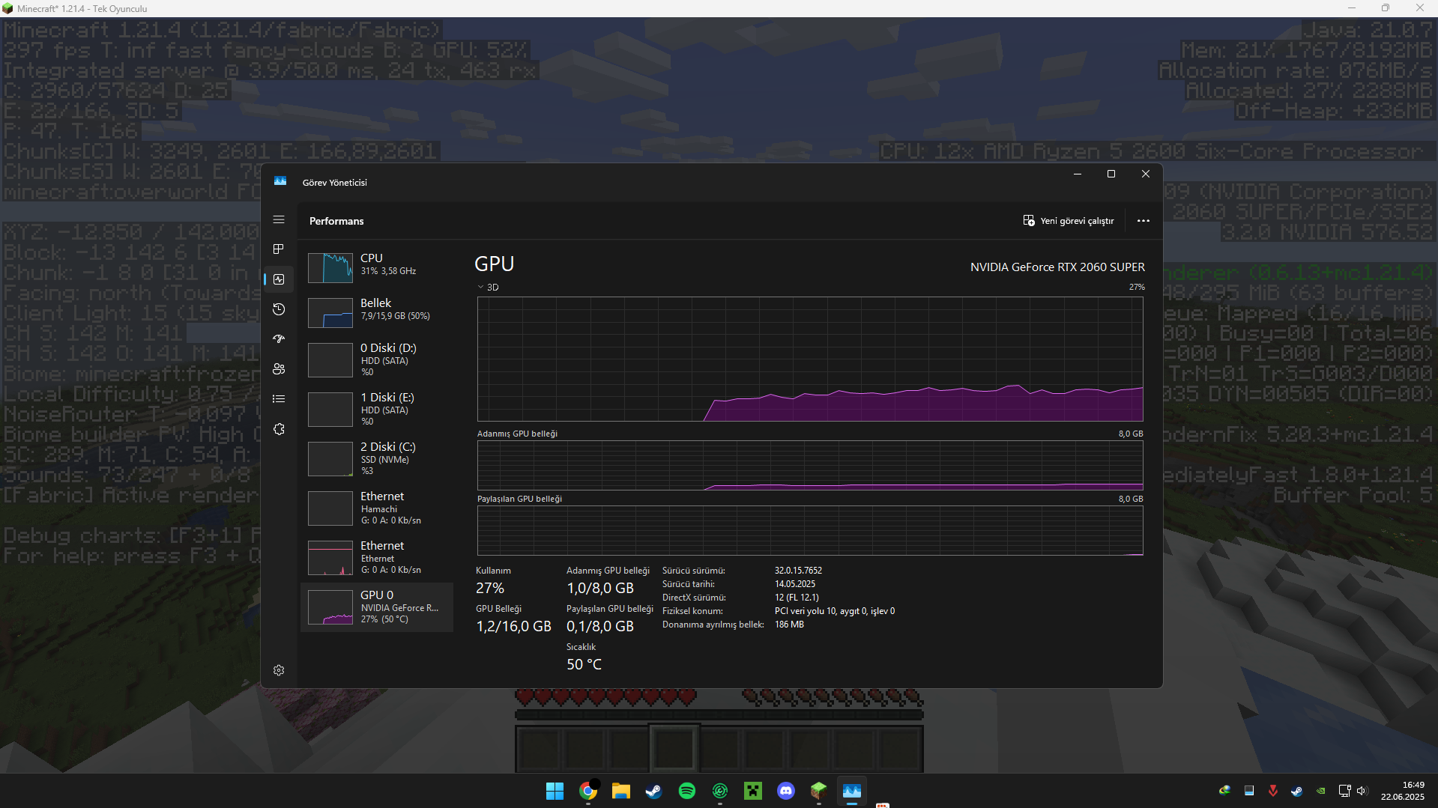Open Spotify from the taskbar
The image size is (1438, 808).
coord(686,791)
